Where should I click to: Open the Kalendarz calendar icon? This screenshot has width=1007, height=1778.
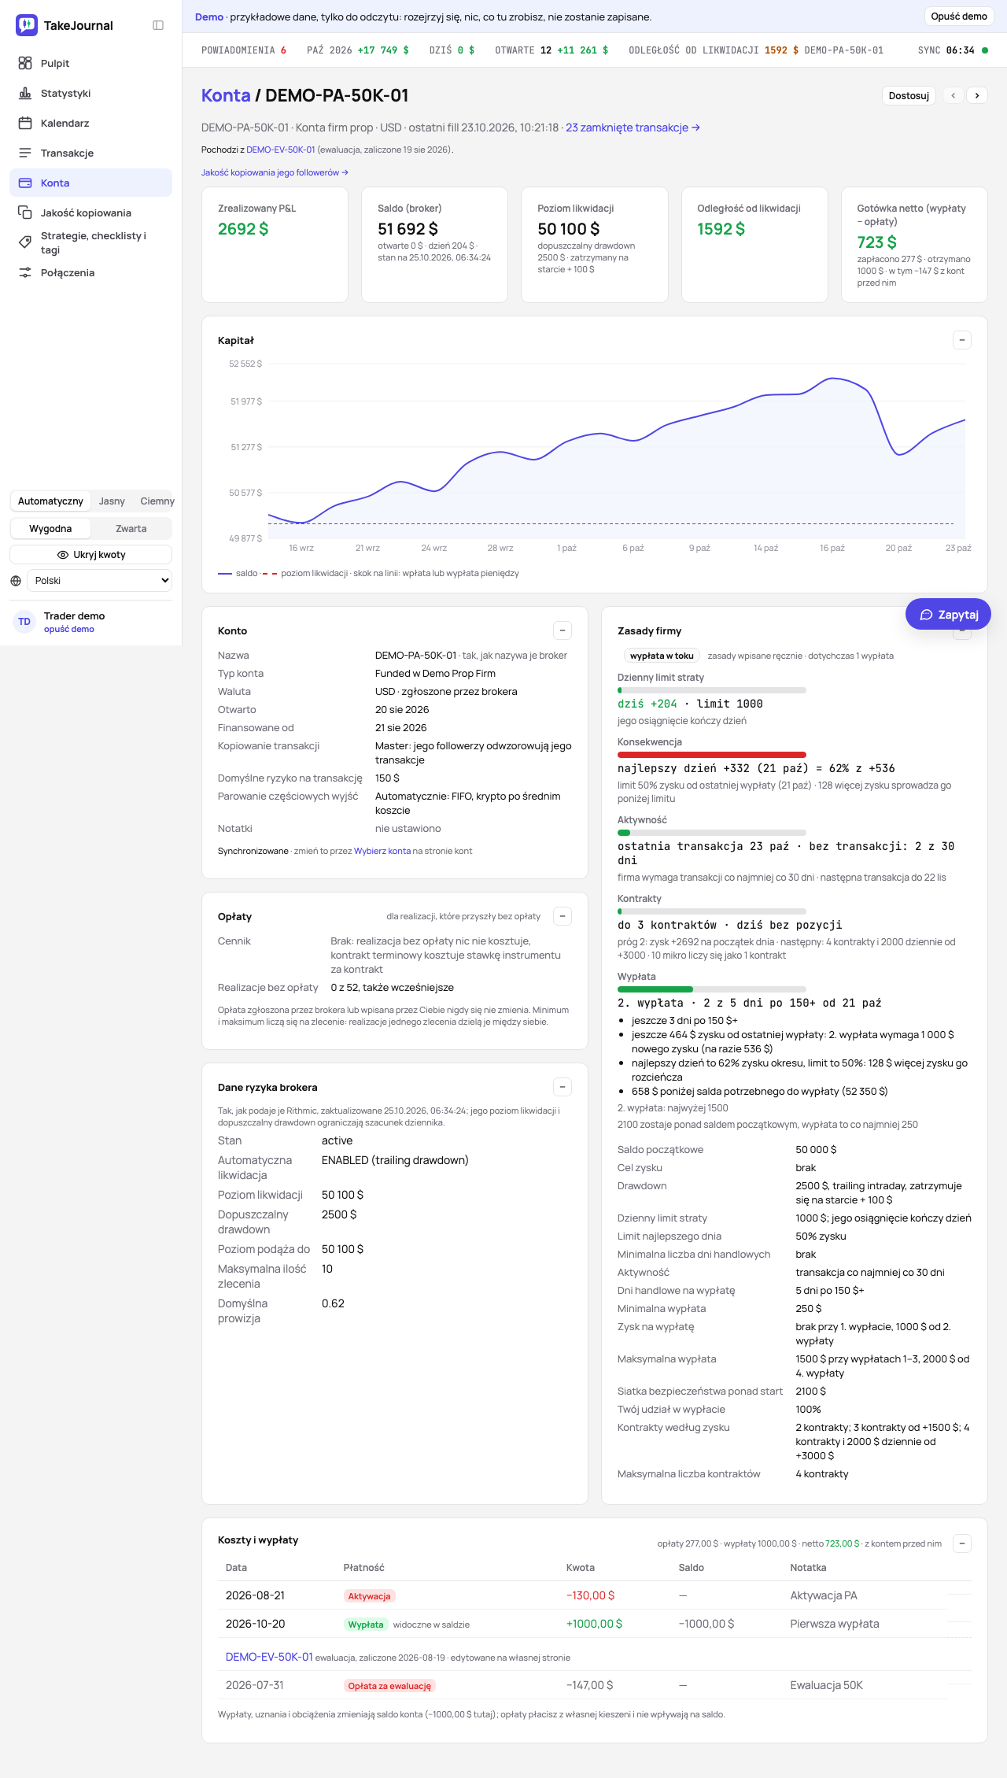pos(25,123)
